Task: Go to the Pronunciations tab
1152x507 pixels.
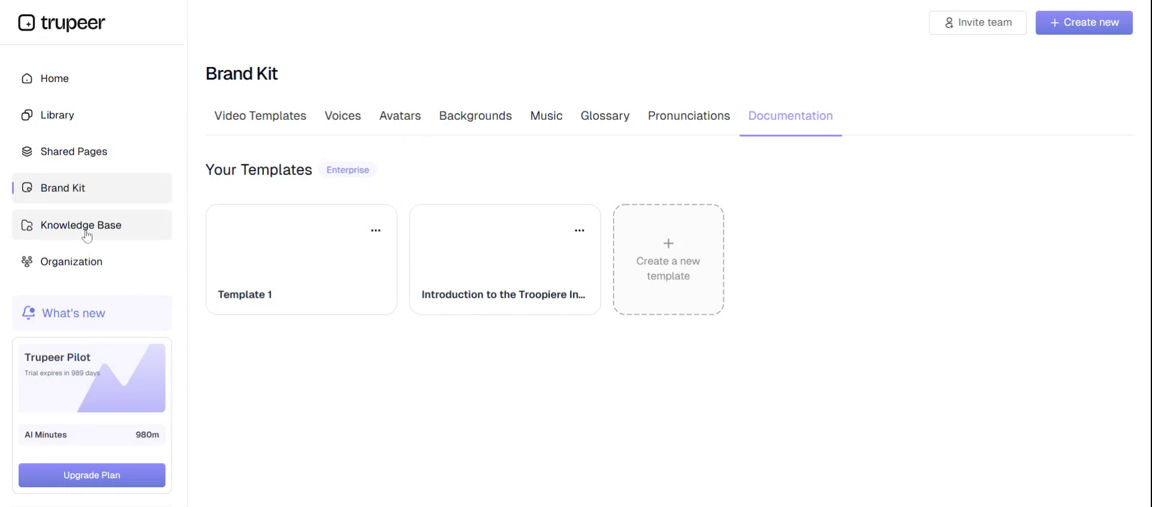Action: [689, 116]
